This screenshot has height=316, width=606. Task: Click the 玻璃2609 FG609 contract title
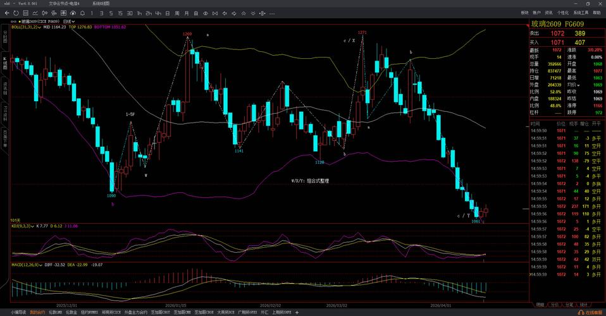(557, 24)
